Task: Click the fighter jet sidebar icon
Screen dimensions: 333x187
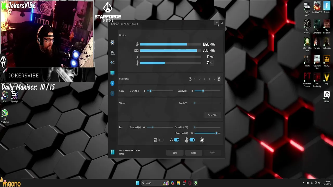Action: (x=112, y=52)
